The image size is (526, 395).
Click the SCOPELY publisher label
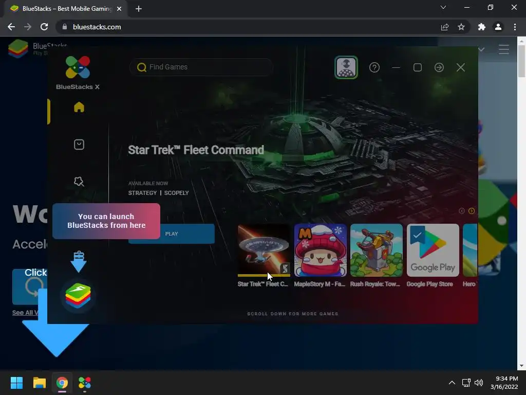177,193
